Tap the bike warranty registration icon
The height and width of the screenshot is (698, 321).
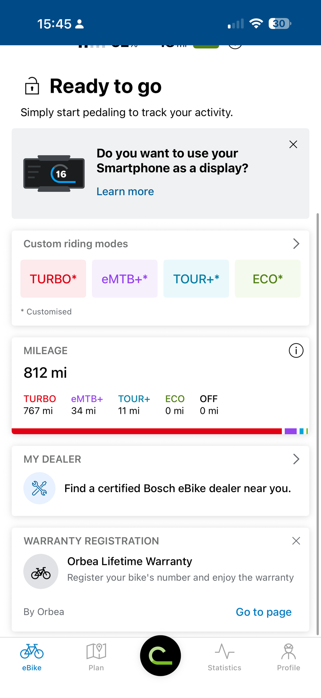click(41, 571)
